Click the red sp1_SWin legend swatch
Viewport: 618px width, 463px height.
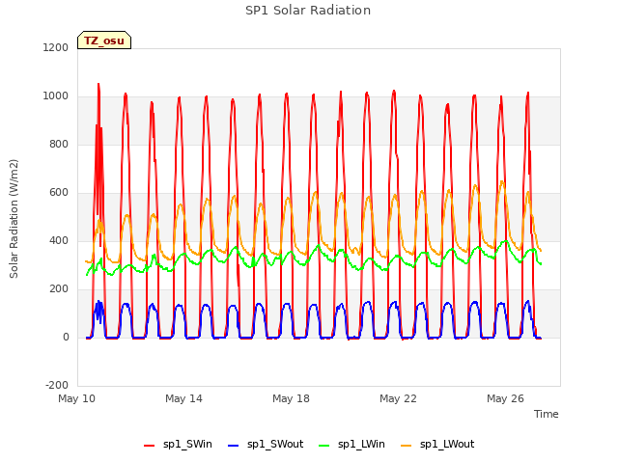point(150,446)
